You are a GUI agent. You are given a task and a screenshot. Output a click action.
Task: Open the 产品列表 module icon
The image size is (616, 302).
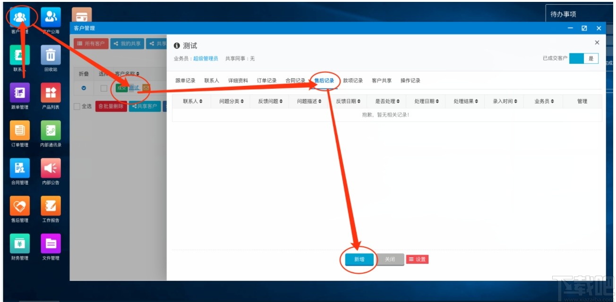[51, 93]
